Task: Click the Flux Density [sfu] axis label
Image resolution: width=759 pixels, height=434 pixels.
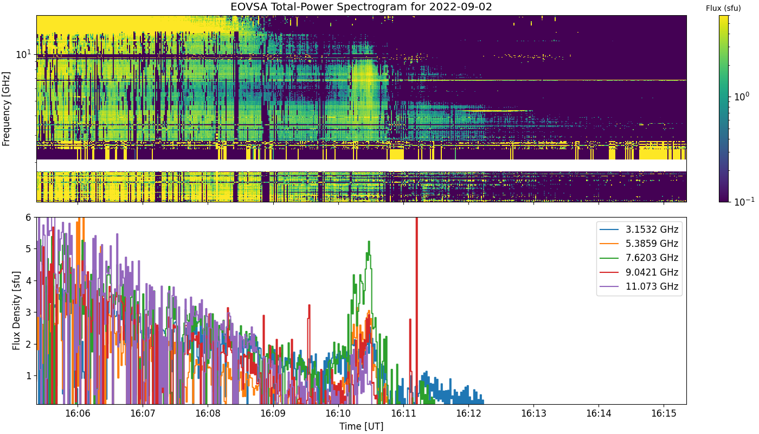Action: point(17,310)
